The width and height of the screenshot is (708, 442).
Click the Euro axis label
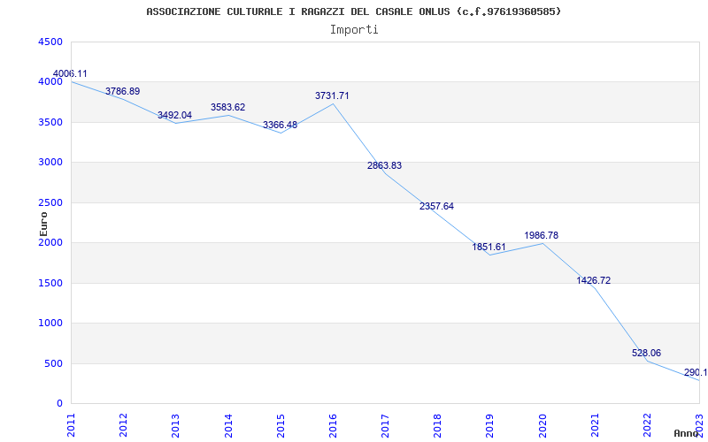coord(43,224)
